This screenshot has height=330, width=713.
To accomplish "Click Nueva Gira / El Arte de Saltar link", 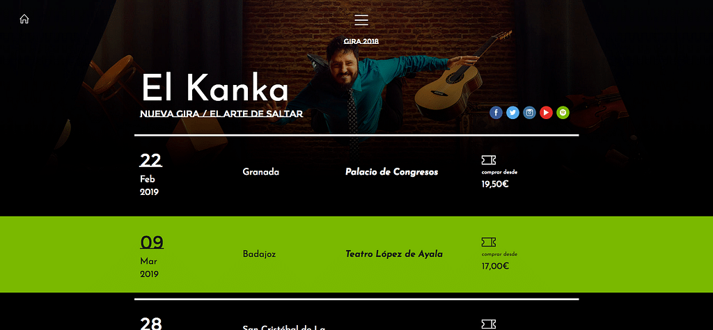I will pyautogui.click(x=221, y=113).
